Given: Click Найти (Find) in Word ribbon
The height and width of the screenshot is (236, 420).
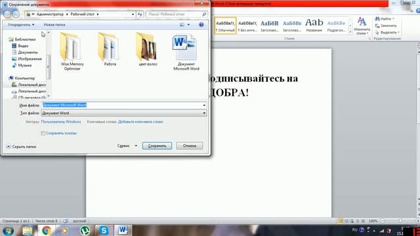Looking at the screenshot, I should point(385,19).
